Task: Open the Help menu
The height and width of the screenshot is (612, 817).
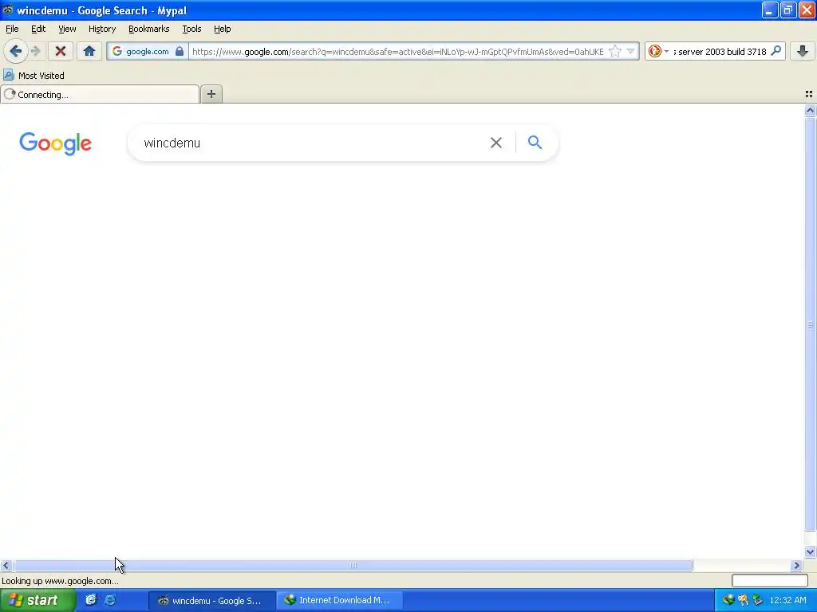Action: pyautogui.click(x=223, y=29)
